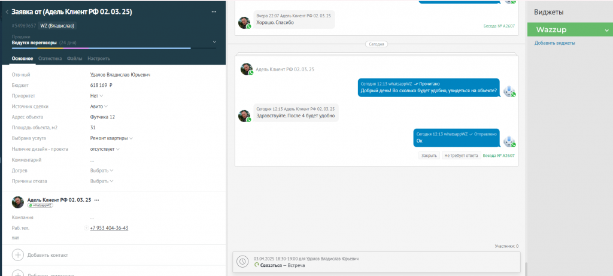
Task: Expand more contact fields via 'еще'
Action: 15,237
